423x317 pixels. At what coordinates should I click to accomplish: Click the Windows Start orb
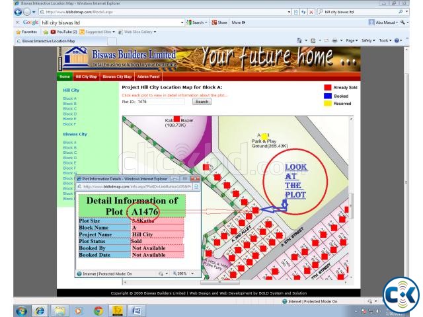(21, 311)
